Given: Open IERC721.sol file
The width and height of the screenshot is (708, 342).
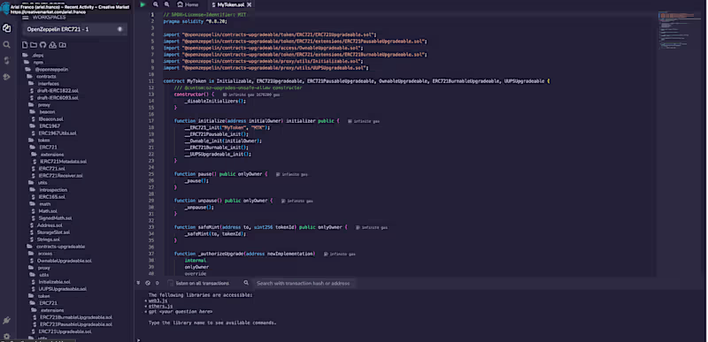Looking at the screenshot, I should tap(51, 169).
